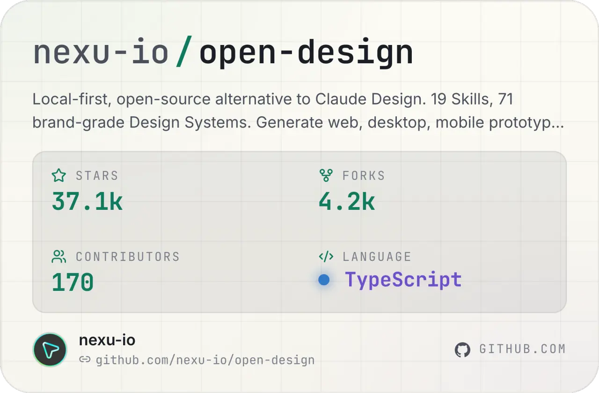
Task: Click the CONTRIBUTORS label
Action: [128, 257]
